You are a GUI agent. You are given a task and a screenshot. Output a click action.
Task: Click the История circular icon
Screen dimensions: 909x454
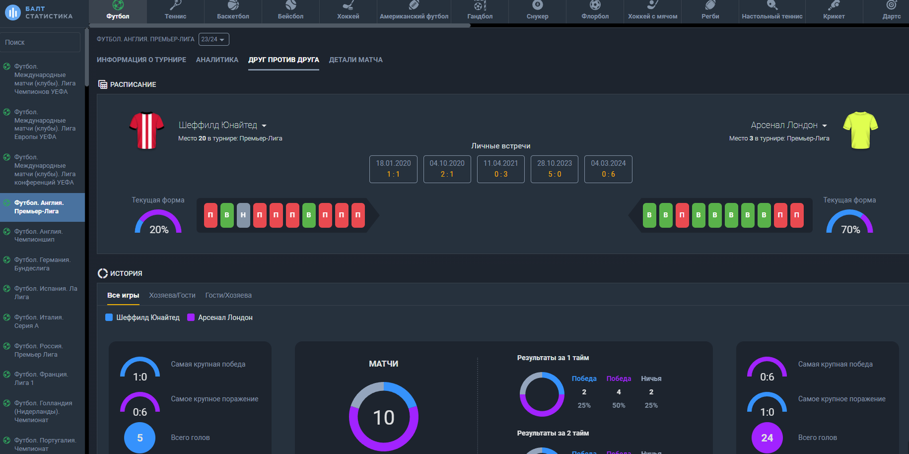(103, 274)
